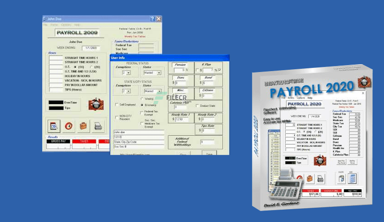
Task: Click the printer icon in Payroll 2009 window
Action: [98, 126]
